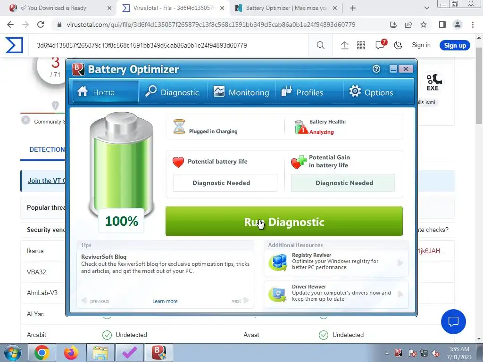Click the Join the VT Community link
This screenshot has width=483, height=362.
click(47, 181)
